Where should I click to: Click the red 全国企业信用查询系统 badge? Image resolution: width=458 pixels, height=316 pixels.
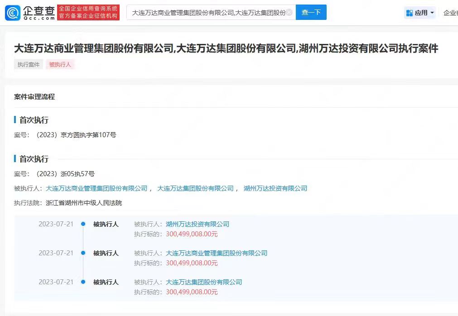pos(88,13)
